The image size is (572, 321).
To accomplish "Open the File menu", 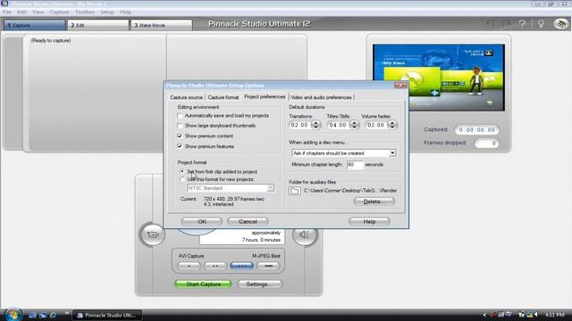I will click(x=7, y=12).
